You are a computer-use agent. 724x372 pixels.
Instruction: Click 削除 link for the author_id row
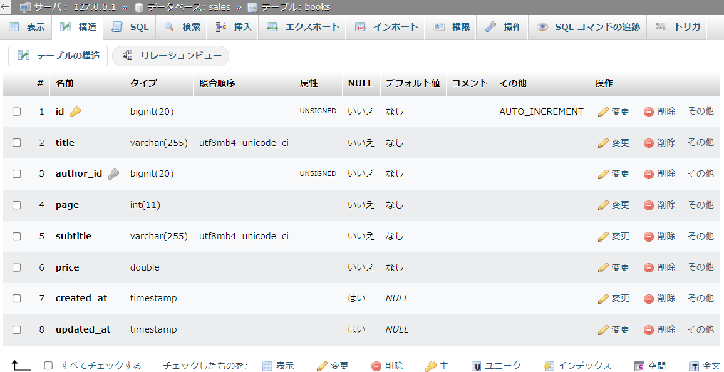(659, 173)
